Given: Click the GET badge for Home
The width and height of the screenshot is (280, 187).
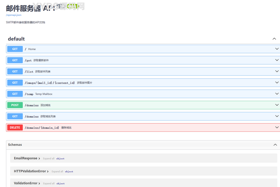Looking at the screenshot, I should coord(15,49).
